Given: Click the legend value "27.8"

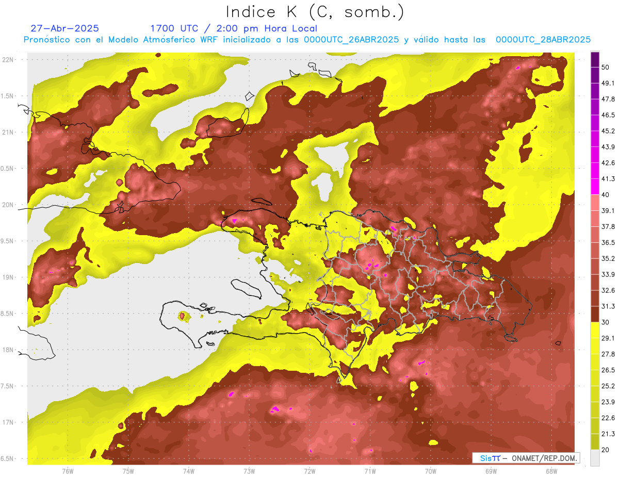Looking at the screenshot, I should (x=608, y=354).
